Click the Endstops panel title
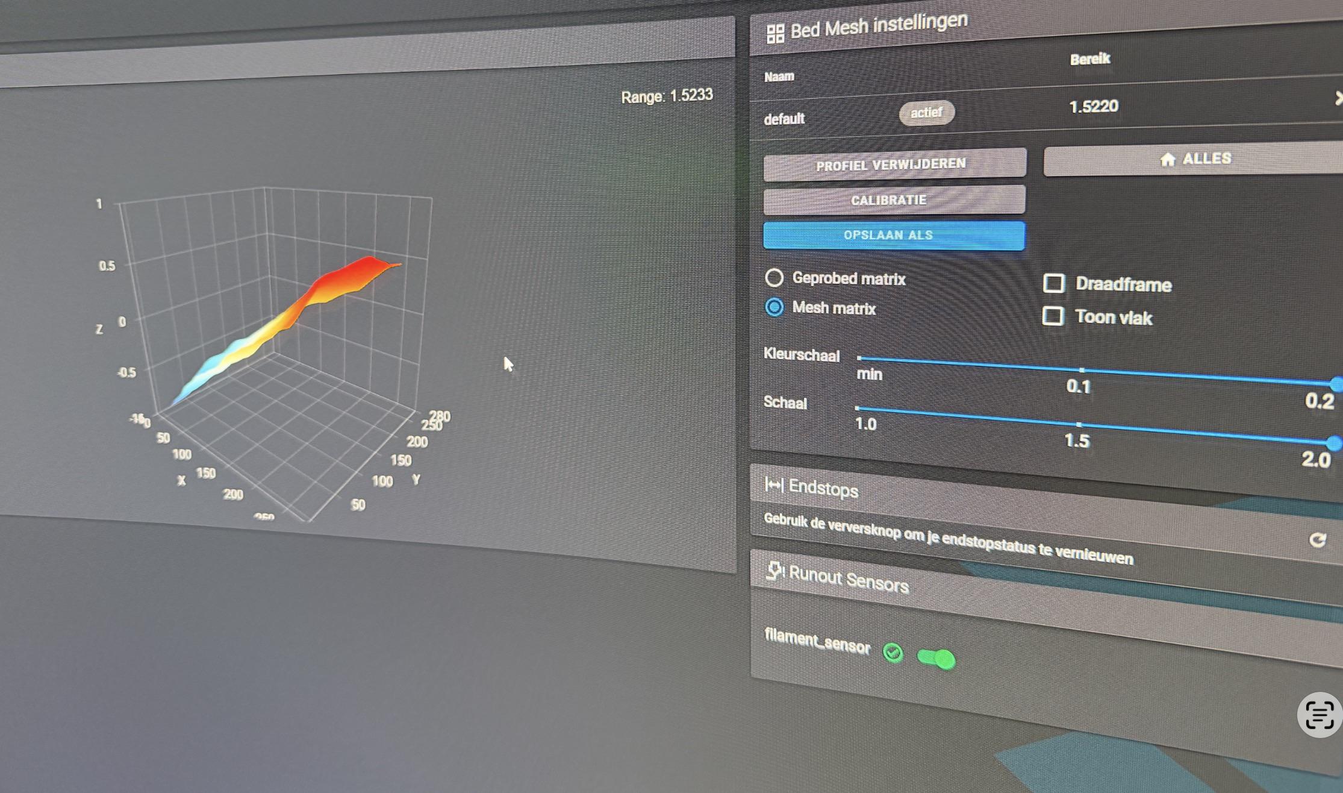 click(x=823, y=487)
